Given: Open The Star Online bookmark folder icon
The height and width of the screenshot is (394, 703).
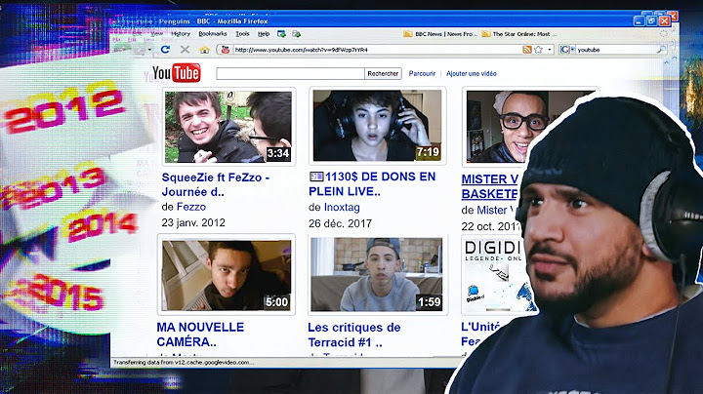Looking at the screenshot, I should point(486,34).
